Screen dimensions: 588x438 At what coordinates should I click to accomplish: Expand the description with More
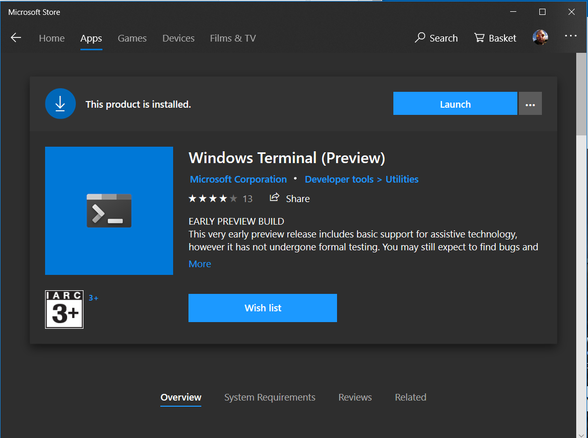coord(200,264)
